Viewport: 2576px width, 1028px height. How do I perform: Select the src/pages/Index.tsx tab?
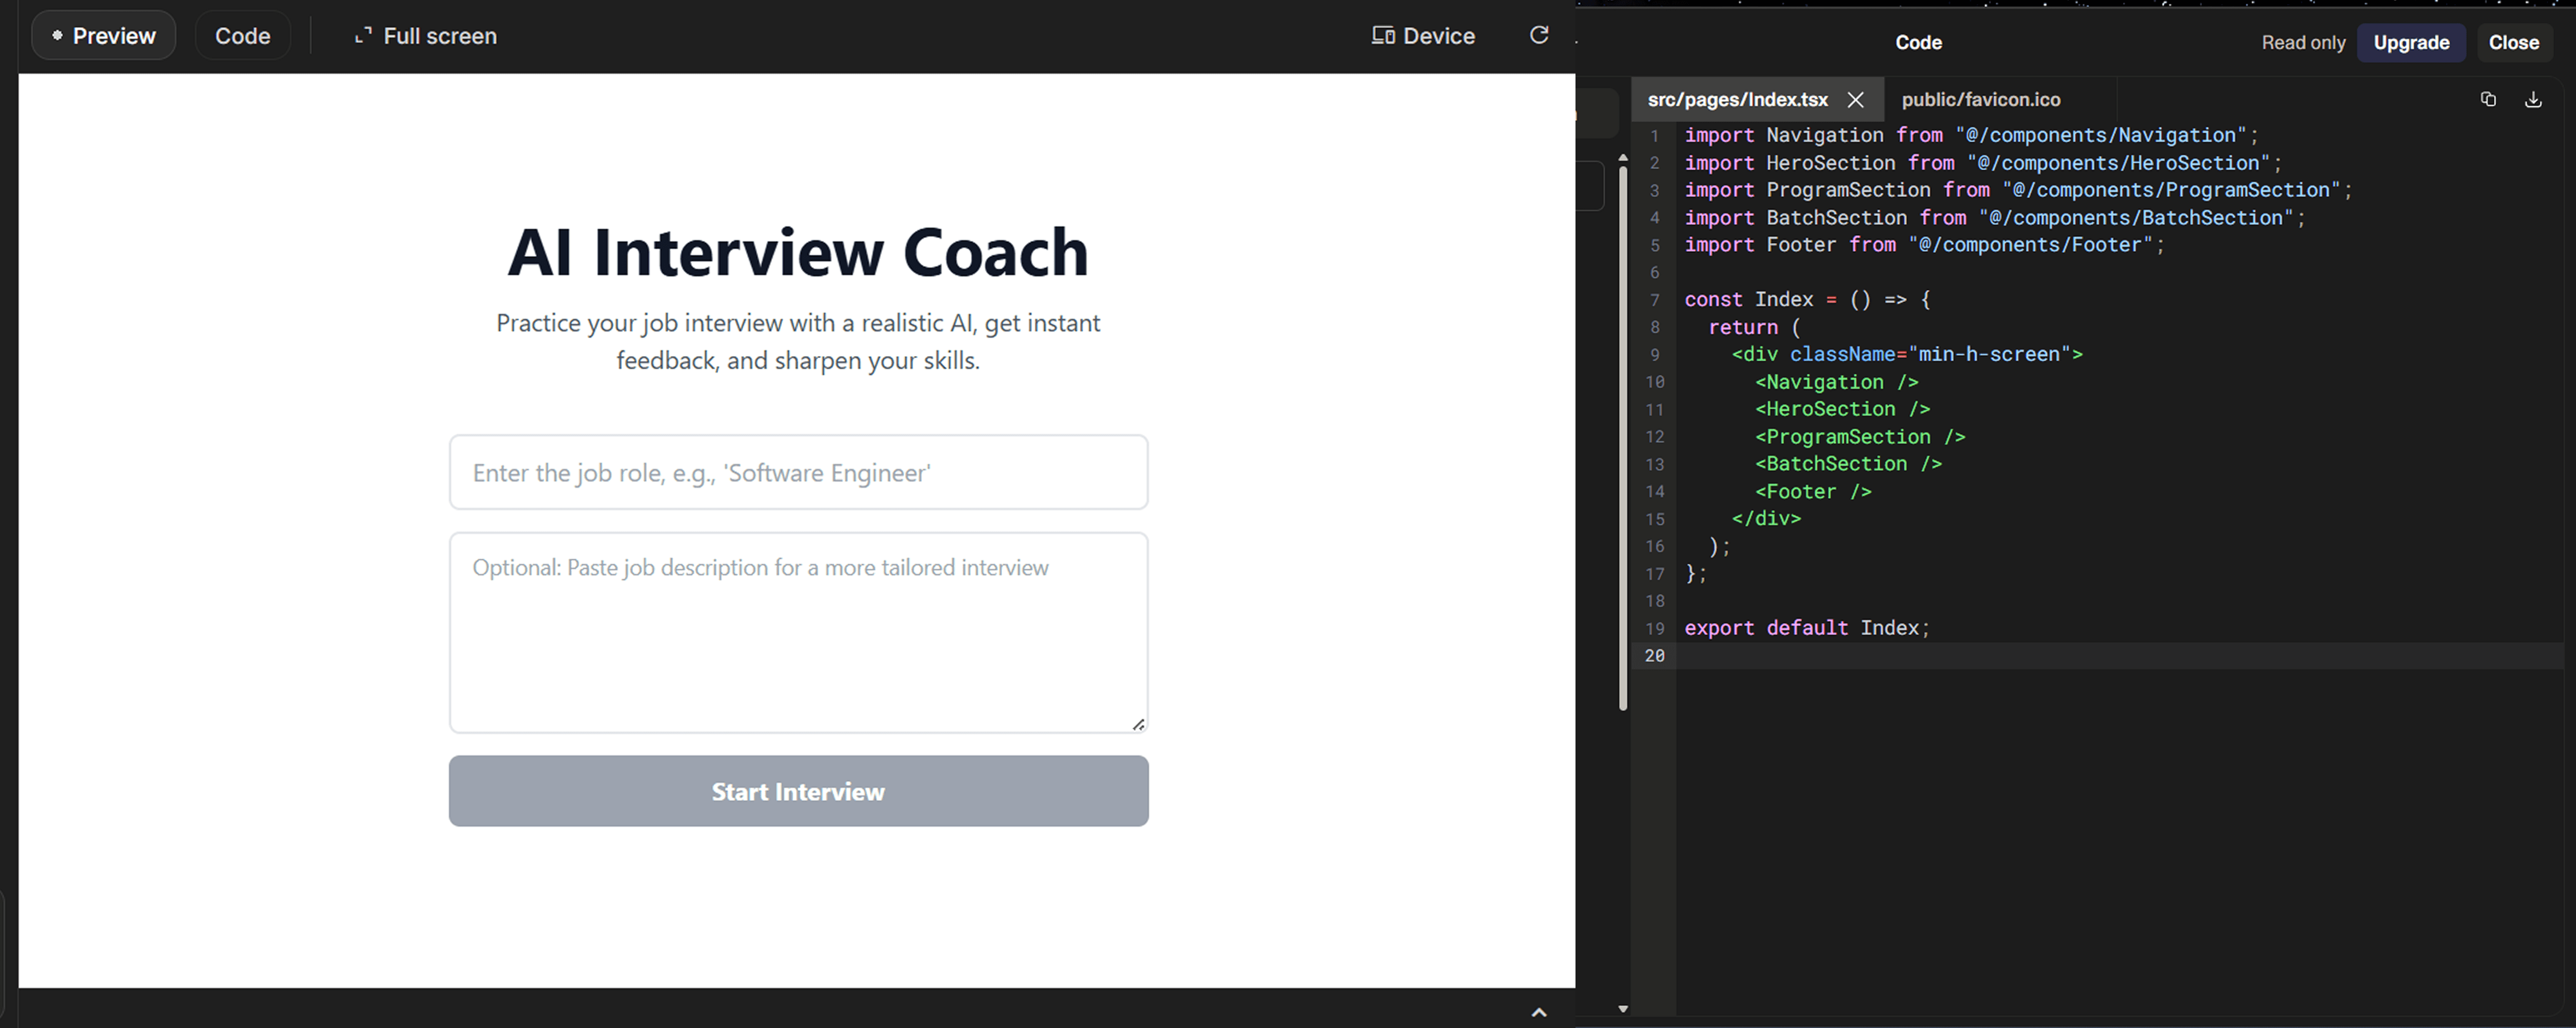coord(1737,100)
